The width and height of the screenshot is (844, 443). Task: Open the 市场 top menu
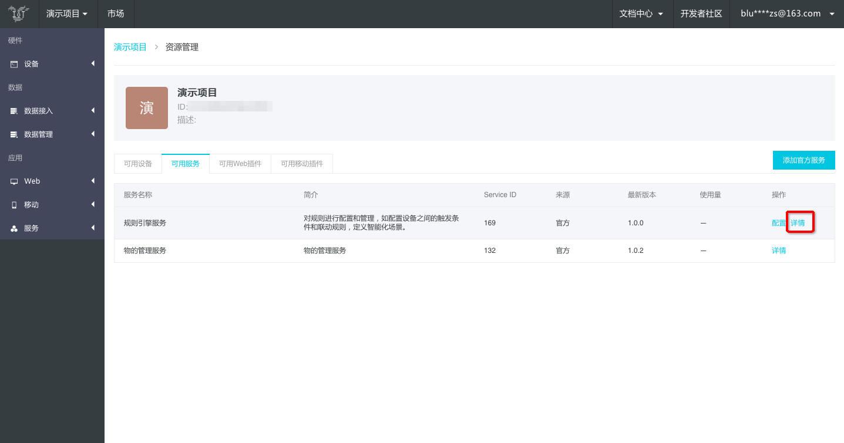coord(116,13)
